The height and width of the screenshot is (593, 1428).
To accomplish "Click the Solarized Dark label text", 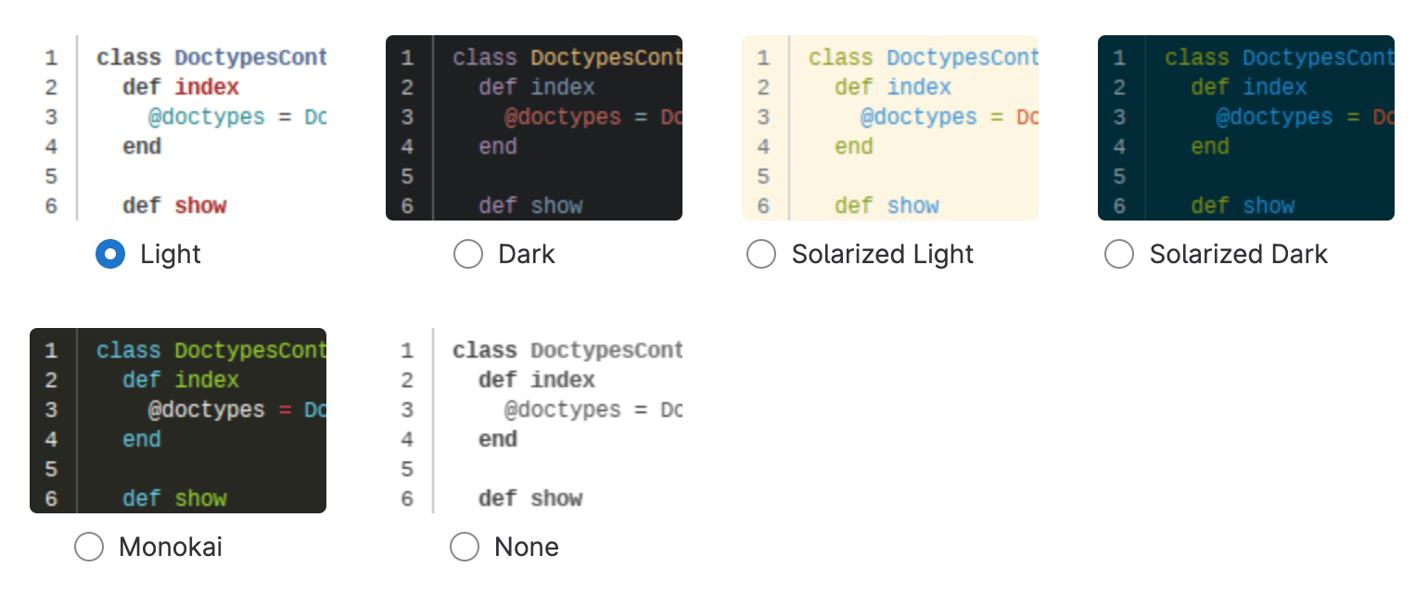I will [1239, 254].
